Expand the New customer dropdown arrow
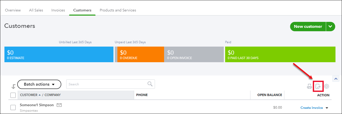Image resolution: width=342 pixels, height=114 pixels. point(331,27)
